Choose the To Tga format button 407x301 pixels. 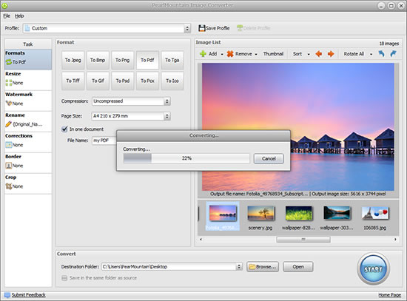coord(172,60)
